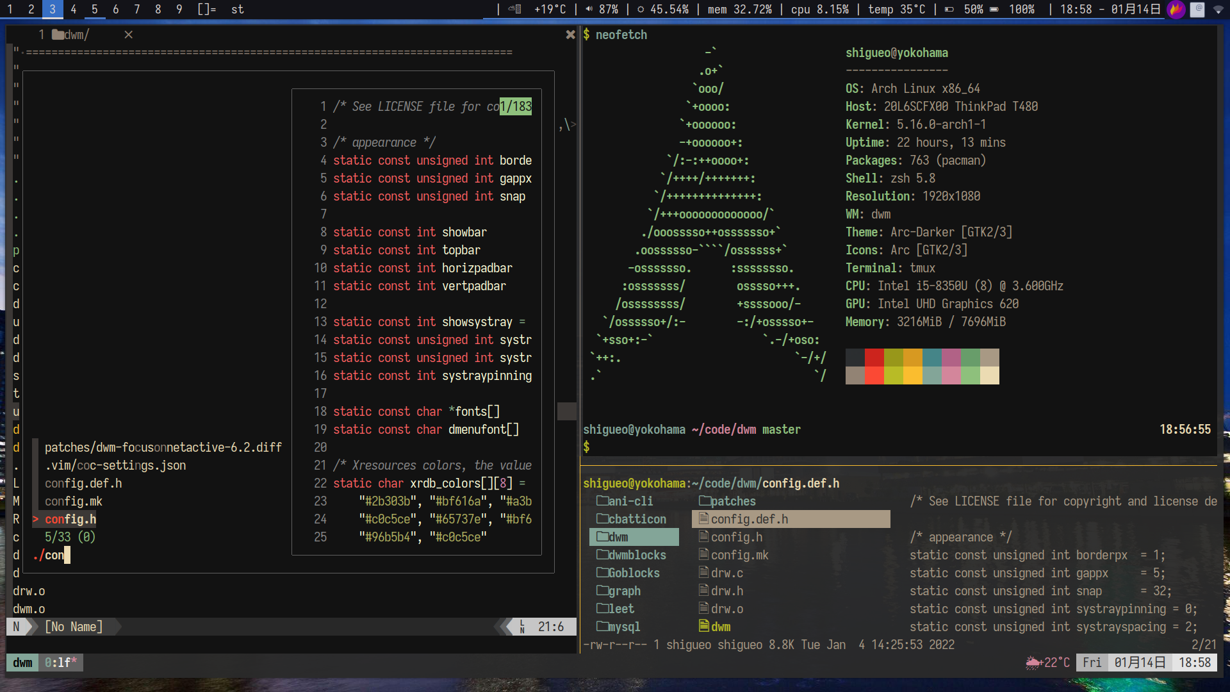This screenshot has width=1230, height=692.
Task: Pick the red swatch in neofetch's color palette
Action: coord(874,358)
